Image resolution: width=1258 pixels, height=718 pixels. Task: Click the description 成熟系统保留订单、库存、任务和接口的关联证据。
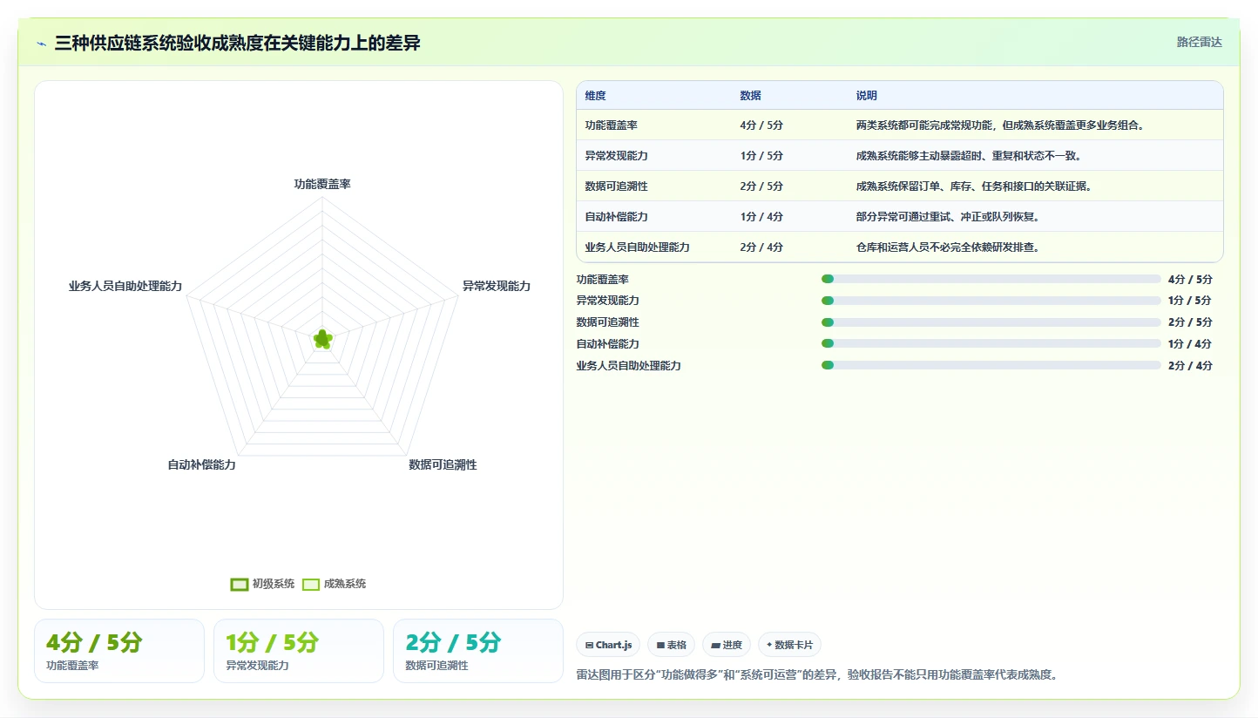coord(974,186)
